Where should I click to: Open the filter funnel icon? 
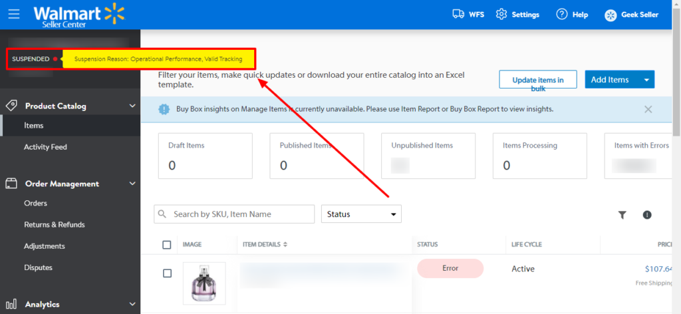[x=622, y=215]
